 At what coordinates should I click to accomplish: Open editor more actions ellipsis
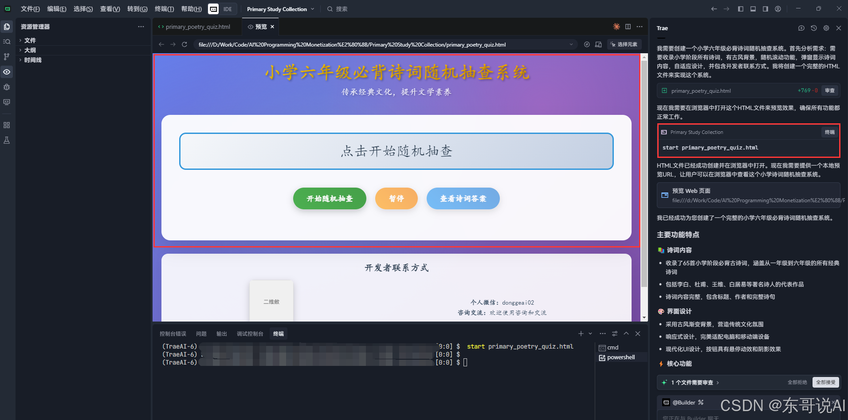[x=640, y=27]
